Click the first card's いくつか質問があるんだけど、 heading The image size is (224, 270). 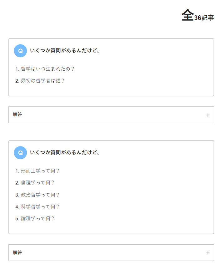[x=65, y=50]
